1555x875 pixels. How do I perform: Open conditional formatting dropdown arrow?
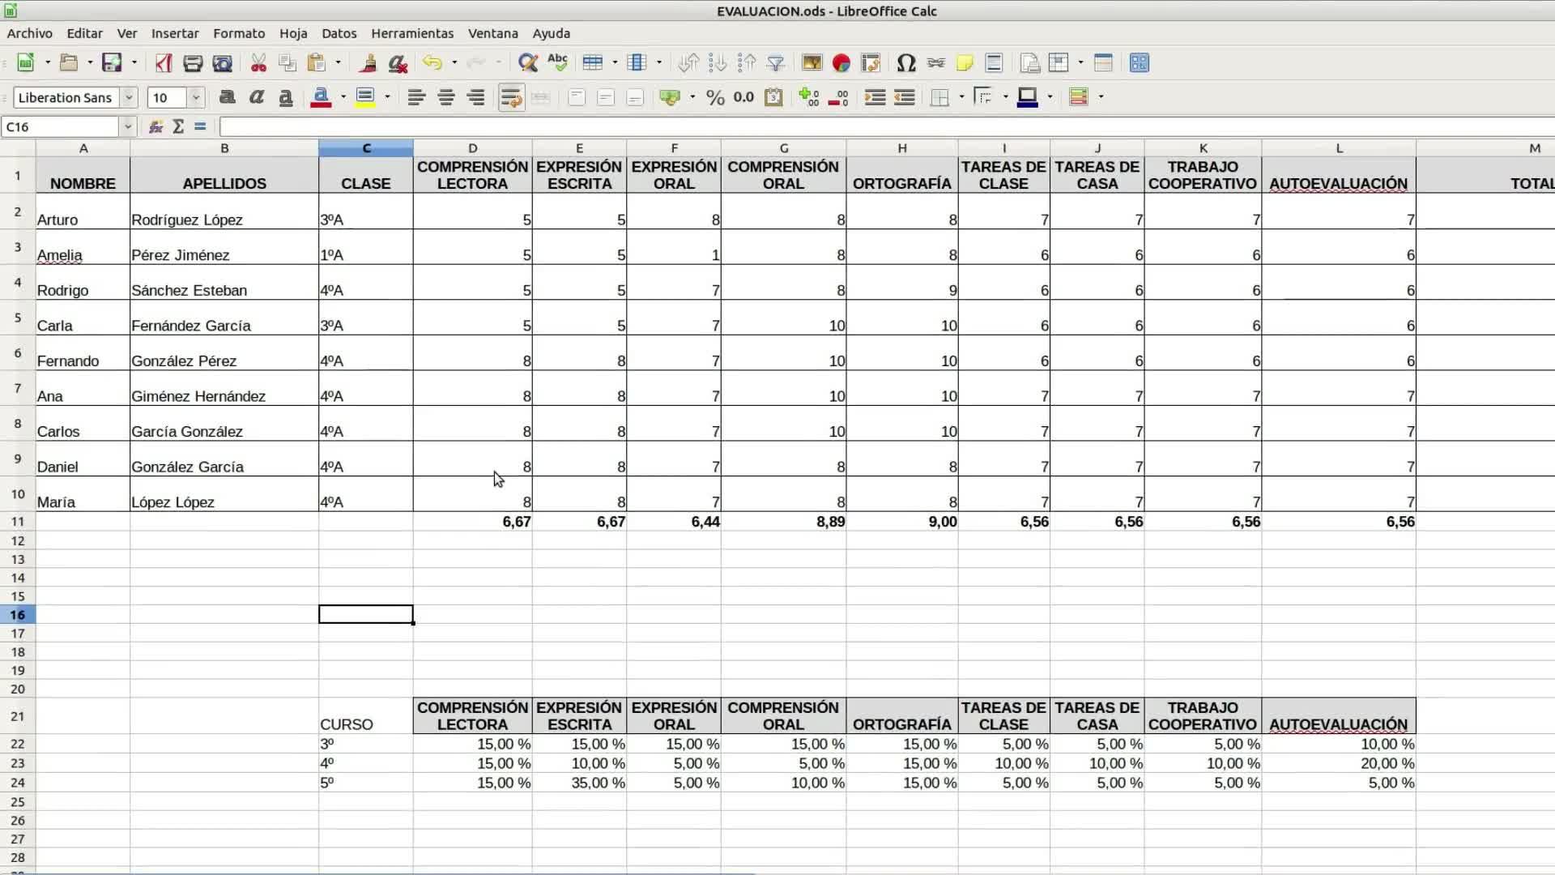point(1101,98)
